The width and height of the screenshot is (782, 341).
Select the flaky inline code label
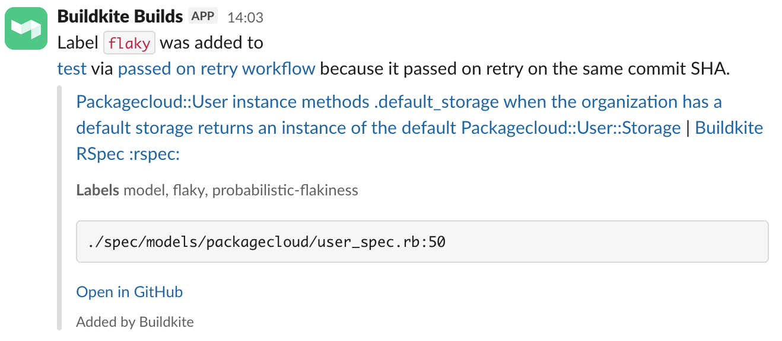[129, 42]
